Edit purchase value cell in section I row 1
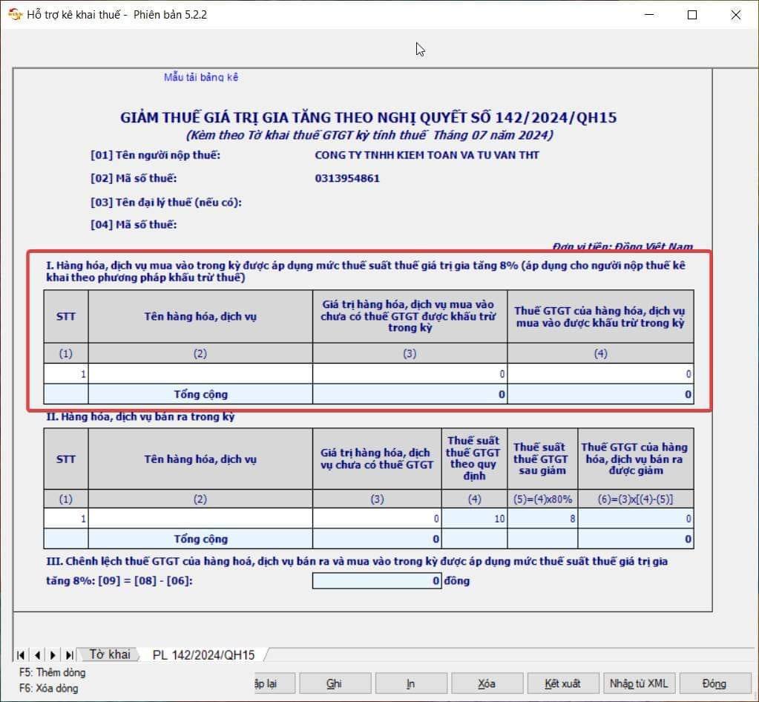Viewport: 759px width, 702px height. (410, 374)
